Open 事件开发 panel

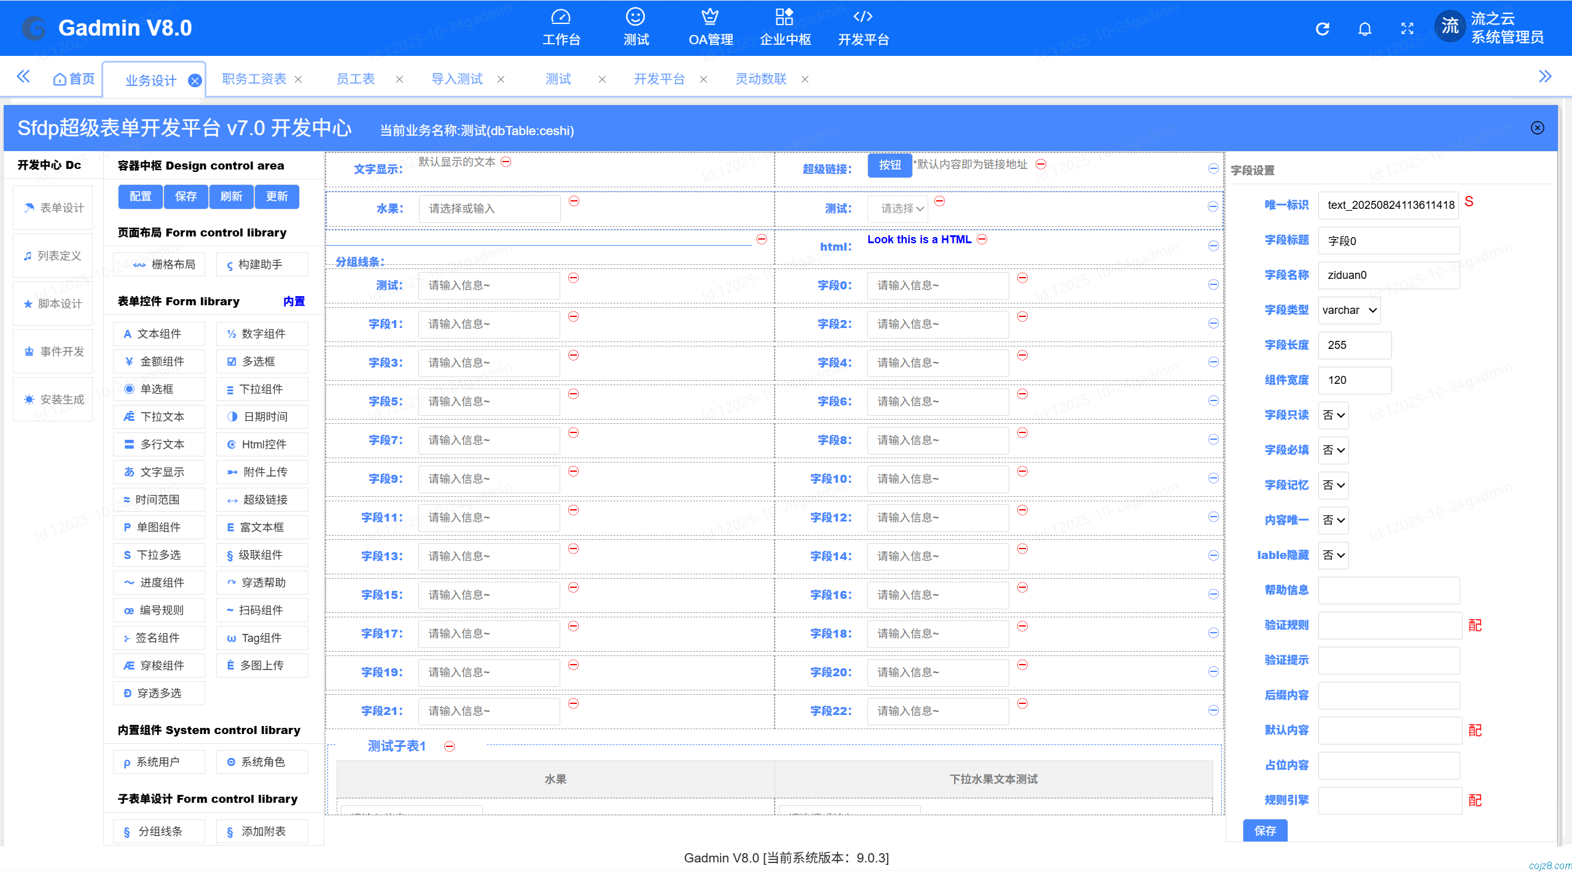(x=52, y=351)
